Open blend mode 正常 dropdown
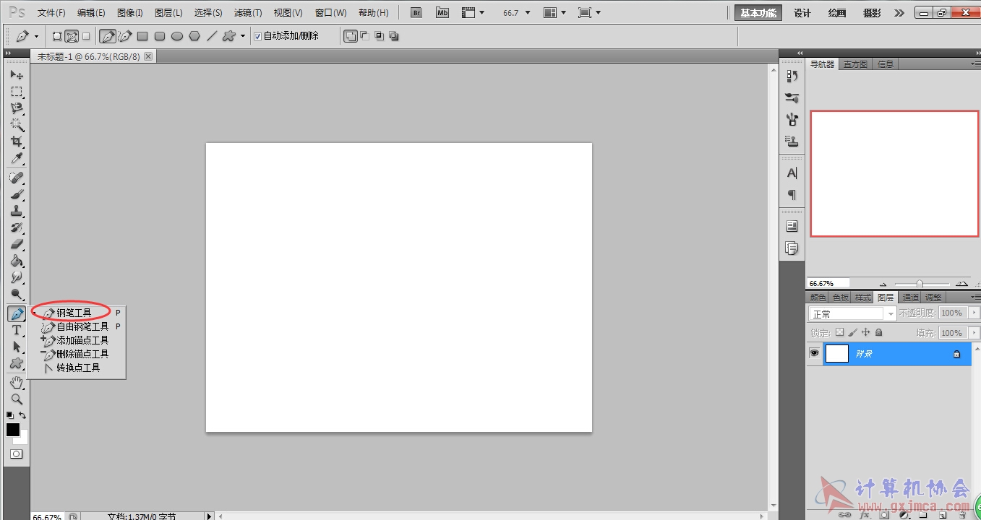 click(853, 313)
